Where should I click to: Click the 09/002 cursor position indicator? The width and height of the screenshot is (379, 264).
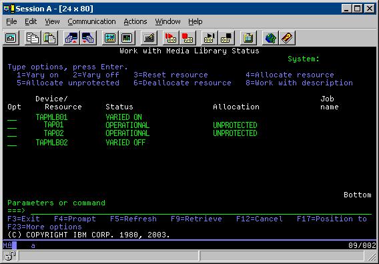click(362, 245)
